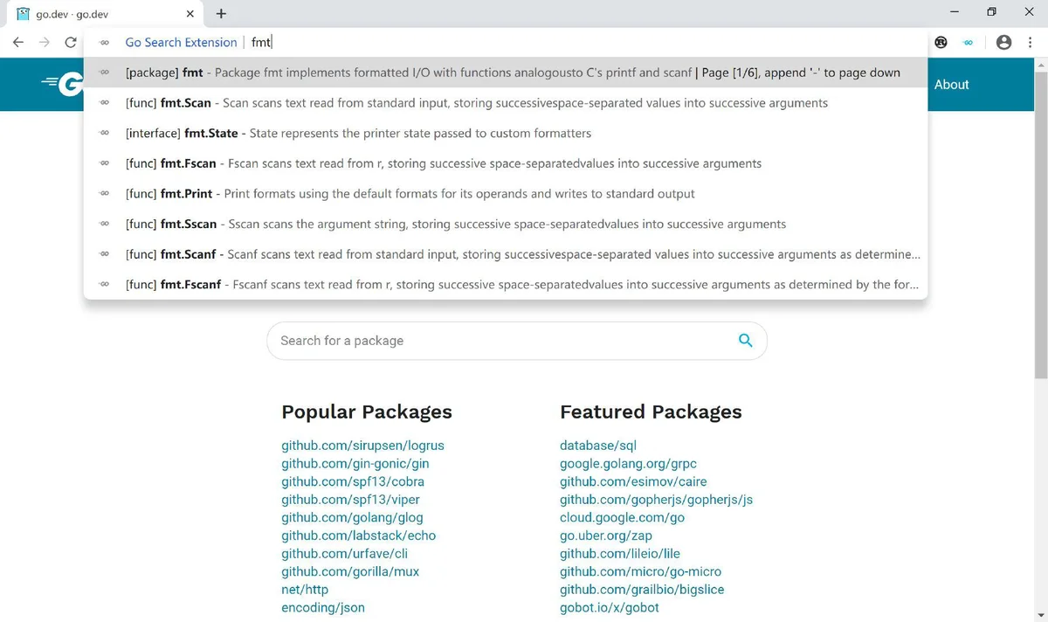The image size is (1048, 622).
Task: Select the fmt.Scan suggestion
Action: (x=506, y=103)
